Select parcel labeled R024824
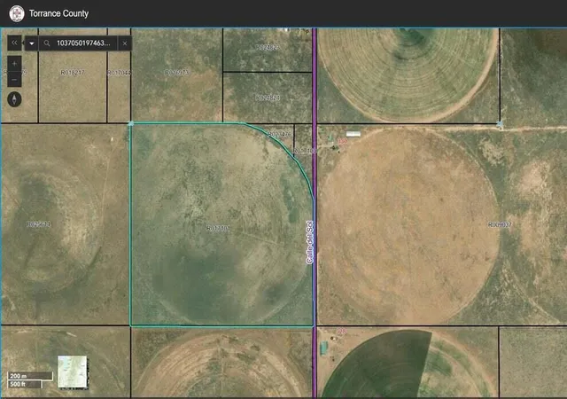The image size is (567, 399). pyautogui.click(x=268, y=98)
